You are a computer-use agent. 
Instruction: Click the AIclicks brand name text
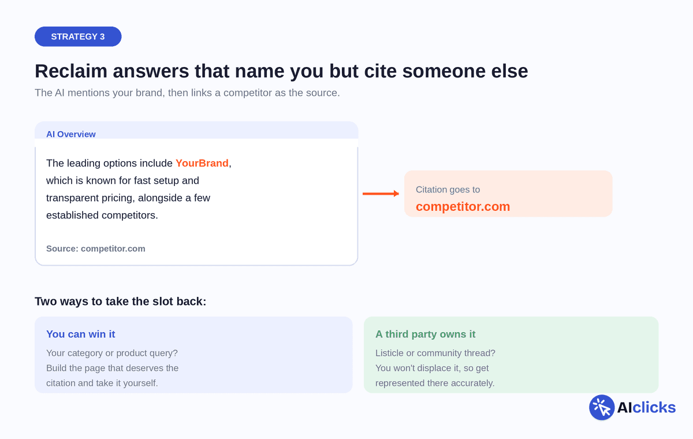pos(646,407)
